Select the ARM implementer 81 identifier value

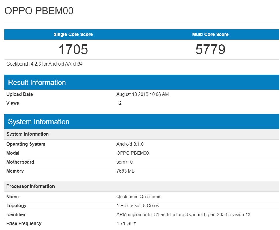[183, 214]
